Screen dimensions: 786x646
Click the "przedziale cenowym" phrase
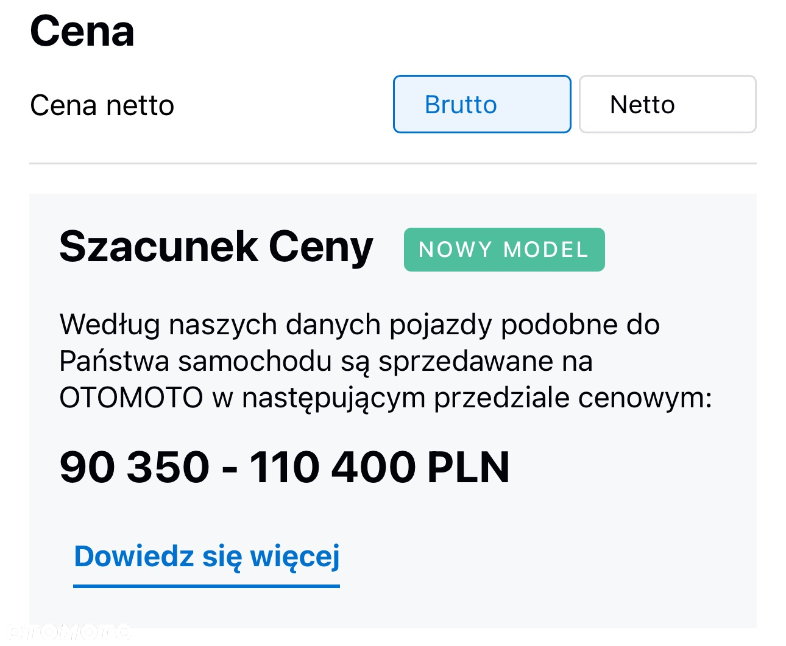[573, 399]
